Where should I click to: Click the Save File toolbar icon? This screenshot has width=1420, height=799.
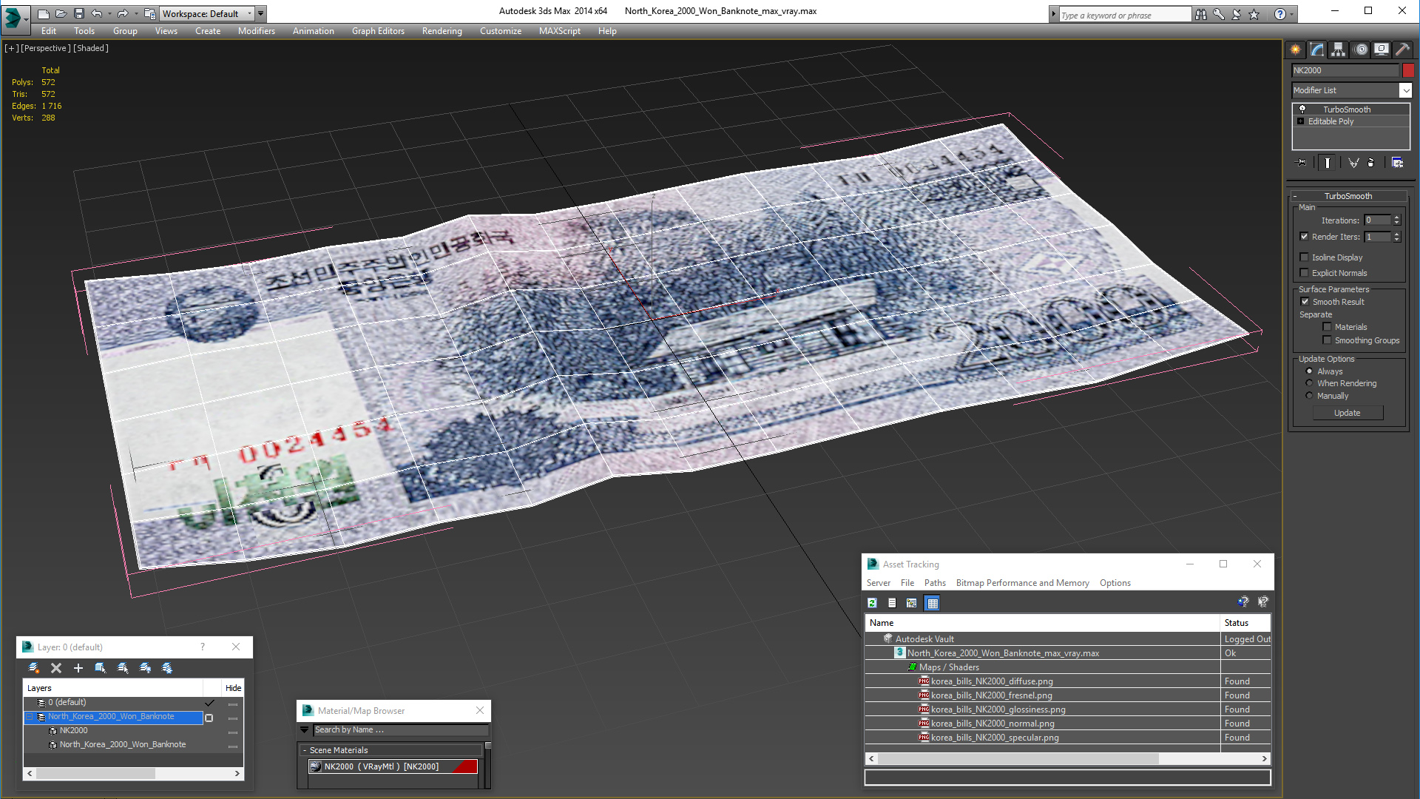[x=79, y=13]
